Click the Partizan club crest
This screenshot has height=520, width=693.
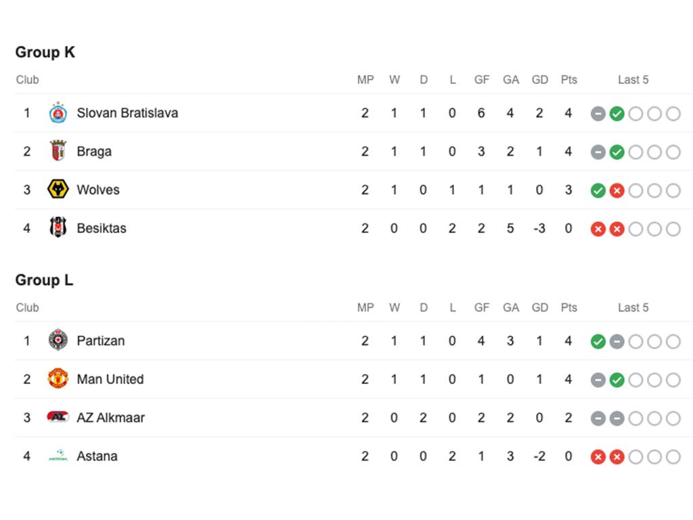(58, 341)
